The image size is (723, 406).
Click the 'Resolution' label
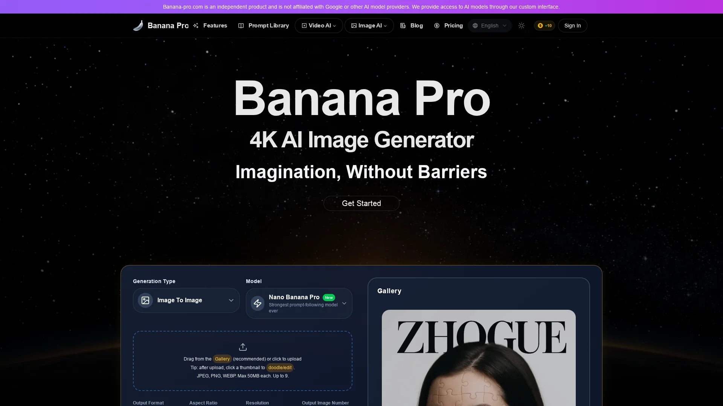click(x=258, y=403)
